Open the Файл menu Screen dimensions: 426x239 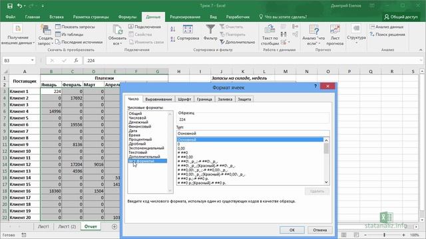coord(11,17)
